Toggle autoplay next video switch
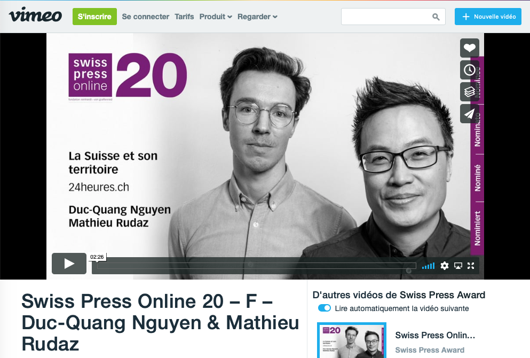 325,308
